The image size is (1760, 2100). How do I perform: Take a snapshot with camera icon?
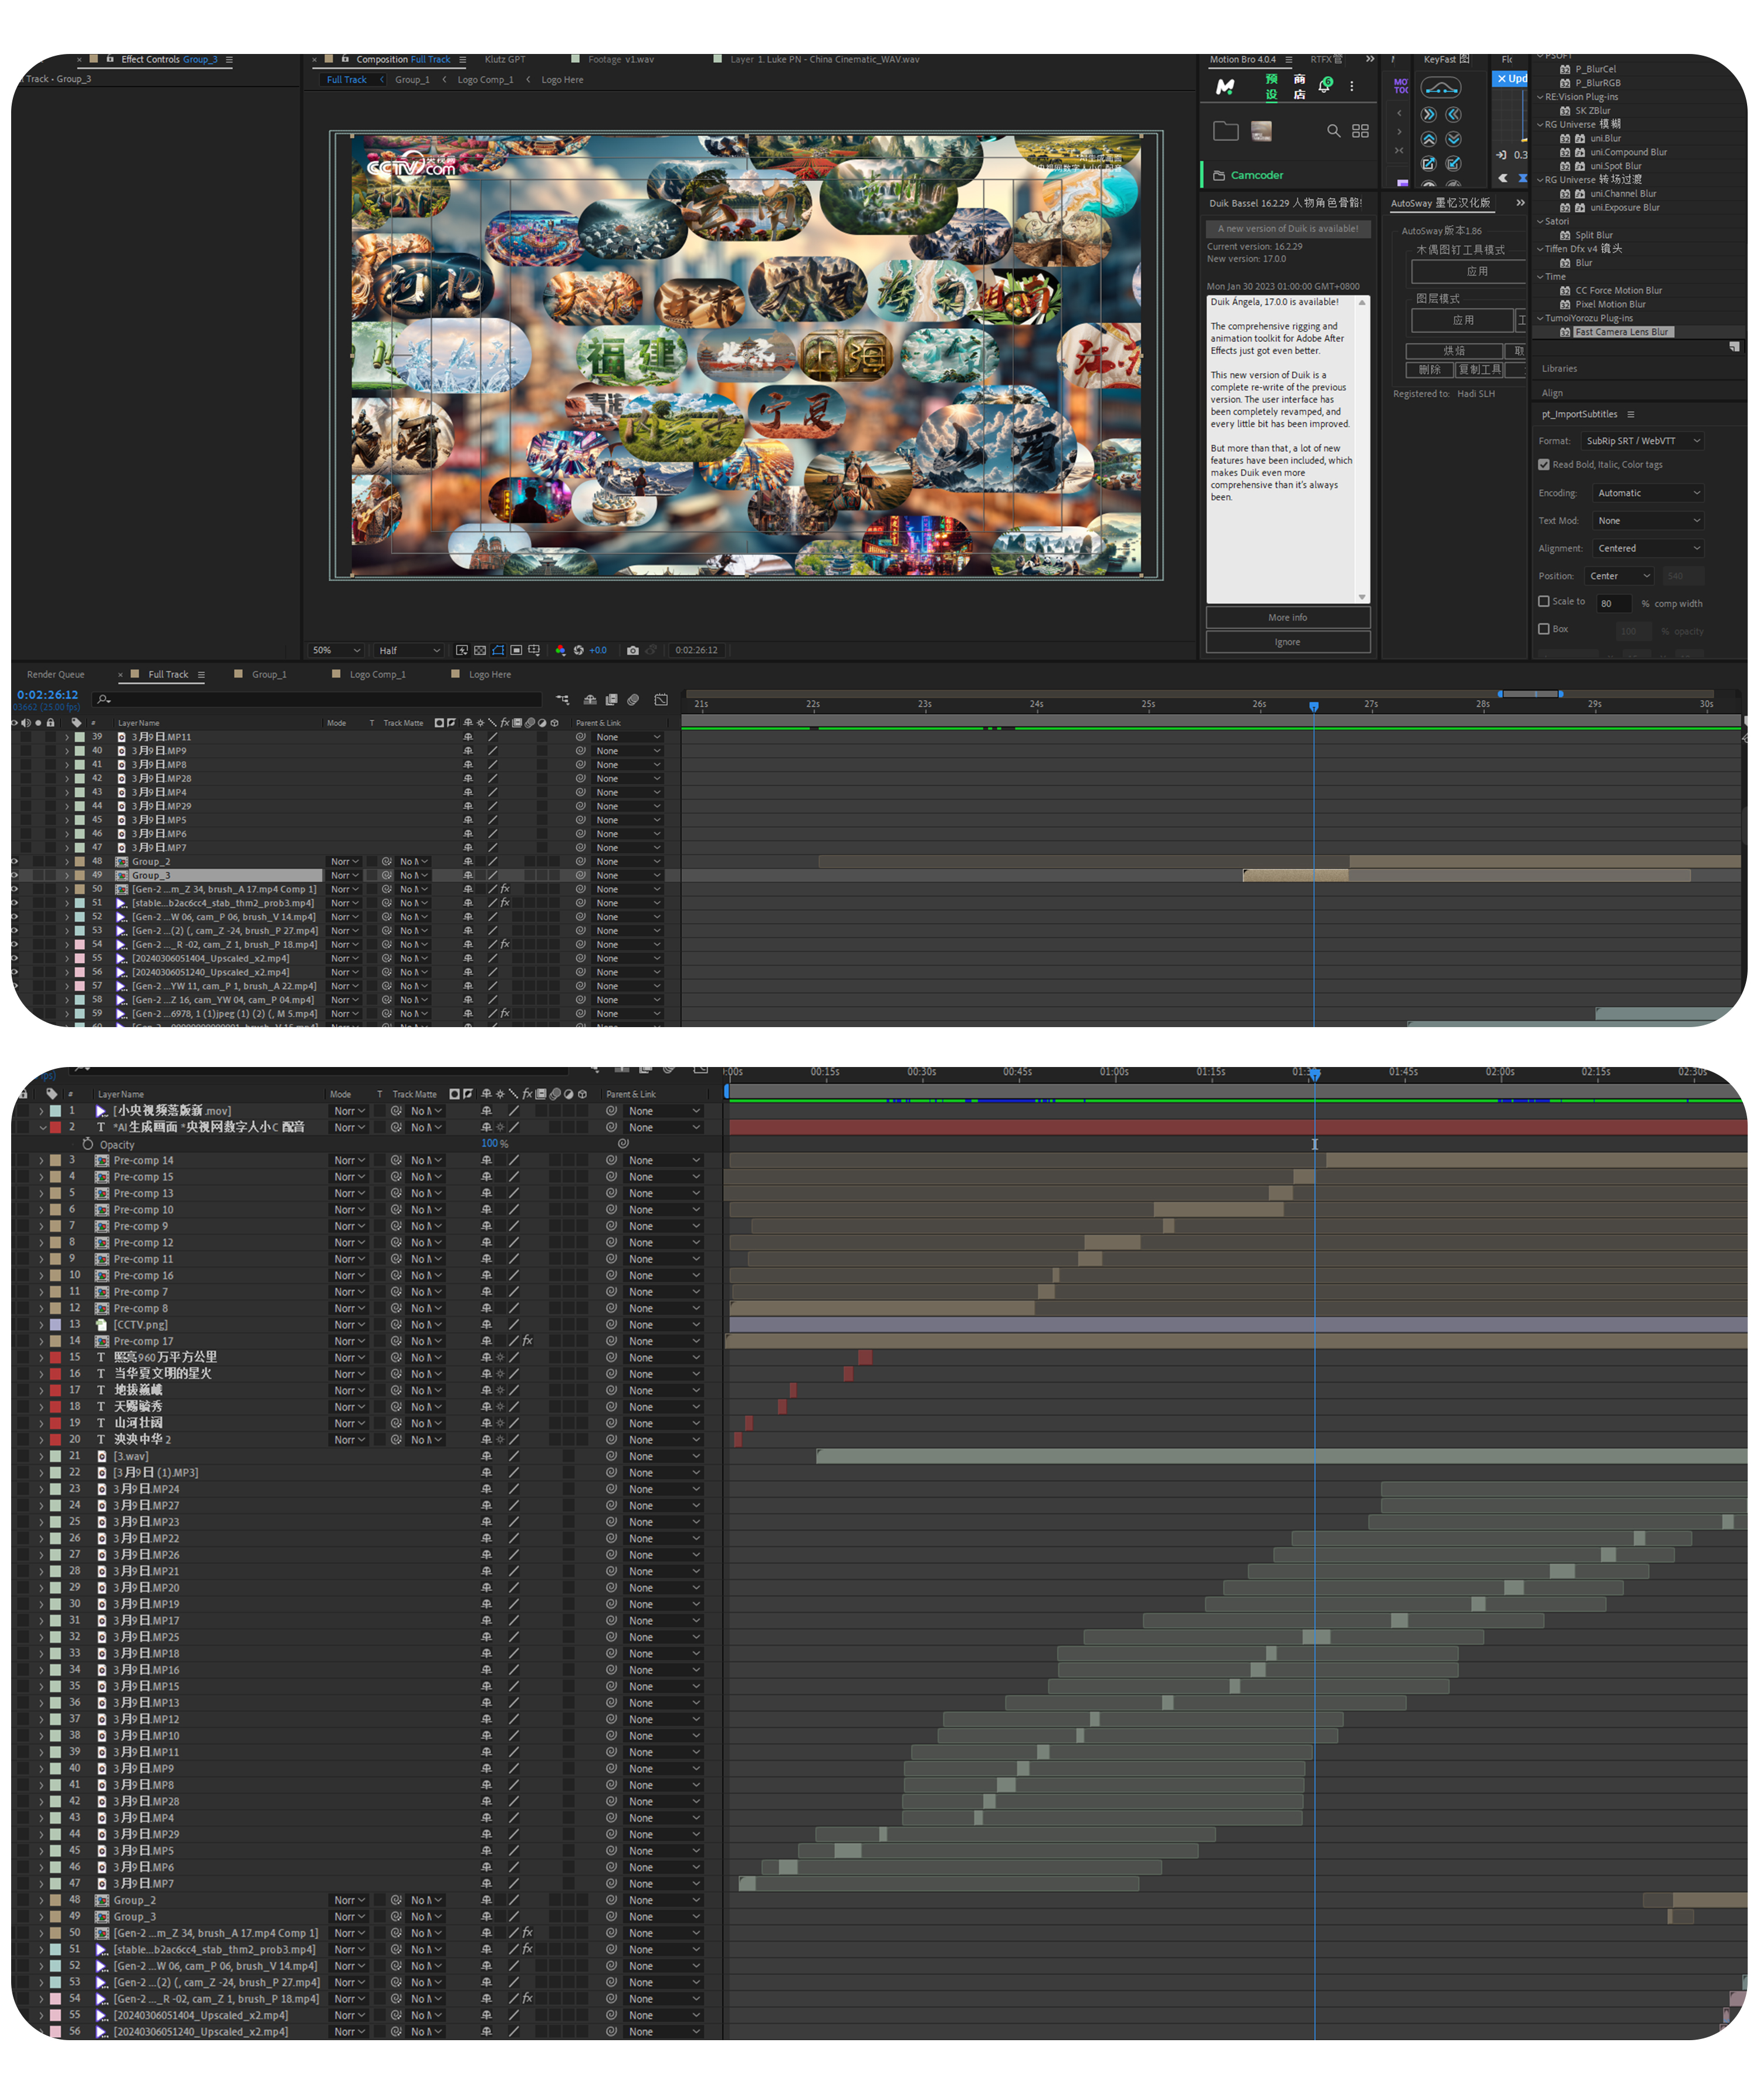(633, 650)
